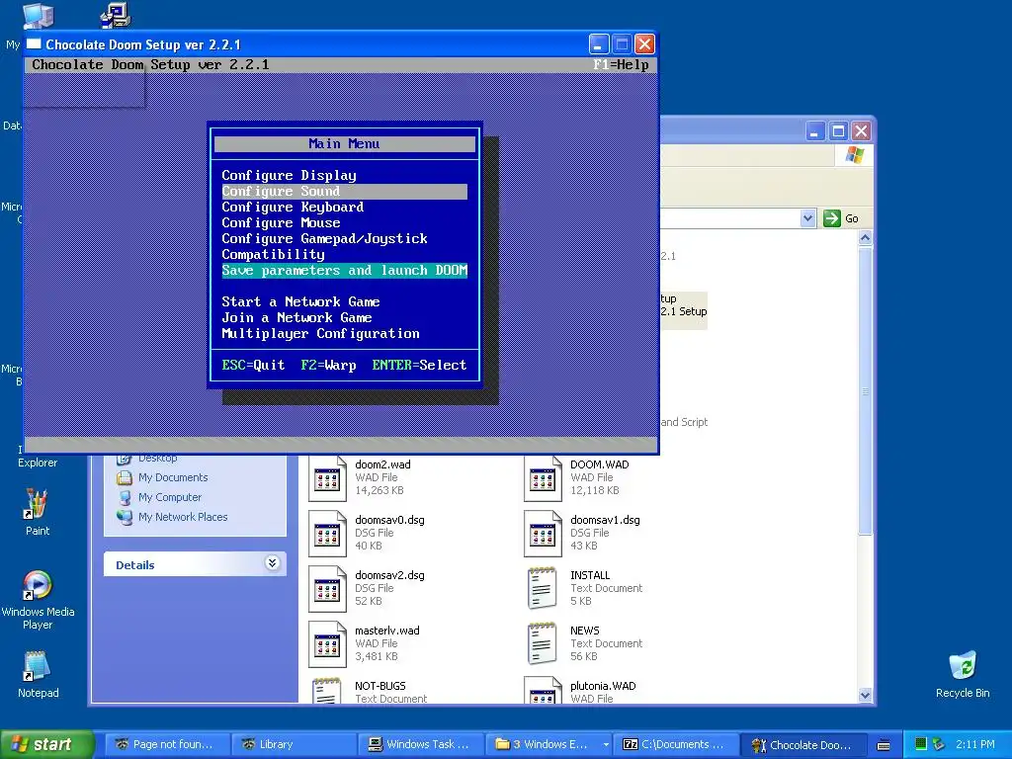Image resolution: width=1012 pixels, height=759 pixels.
Task: Open My Network Places link
Action: coord(183,517)
